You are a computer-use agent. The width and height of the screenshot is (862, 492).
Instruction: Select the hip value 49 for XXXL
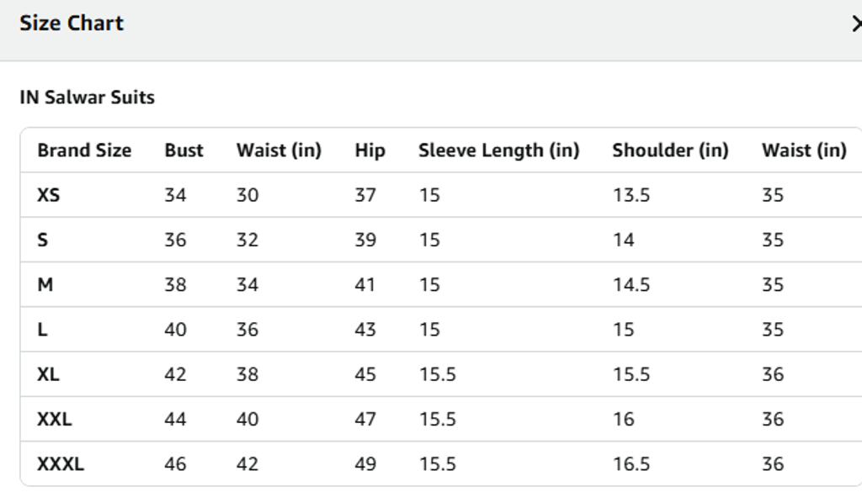tap(365, 464)
